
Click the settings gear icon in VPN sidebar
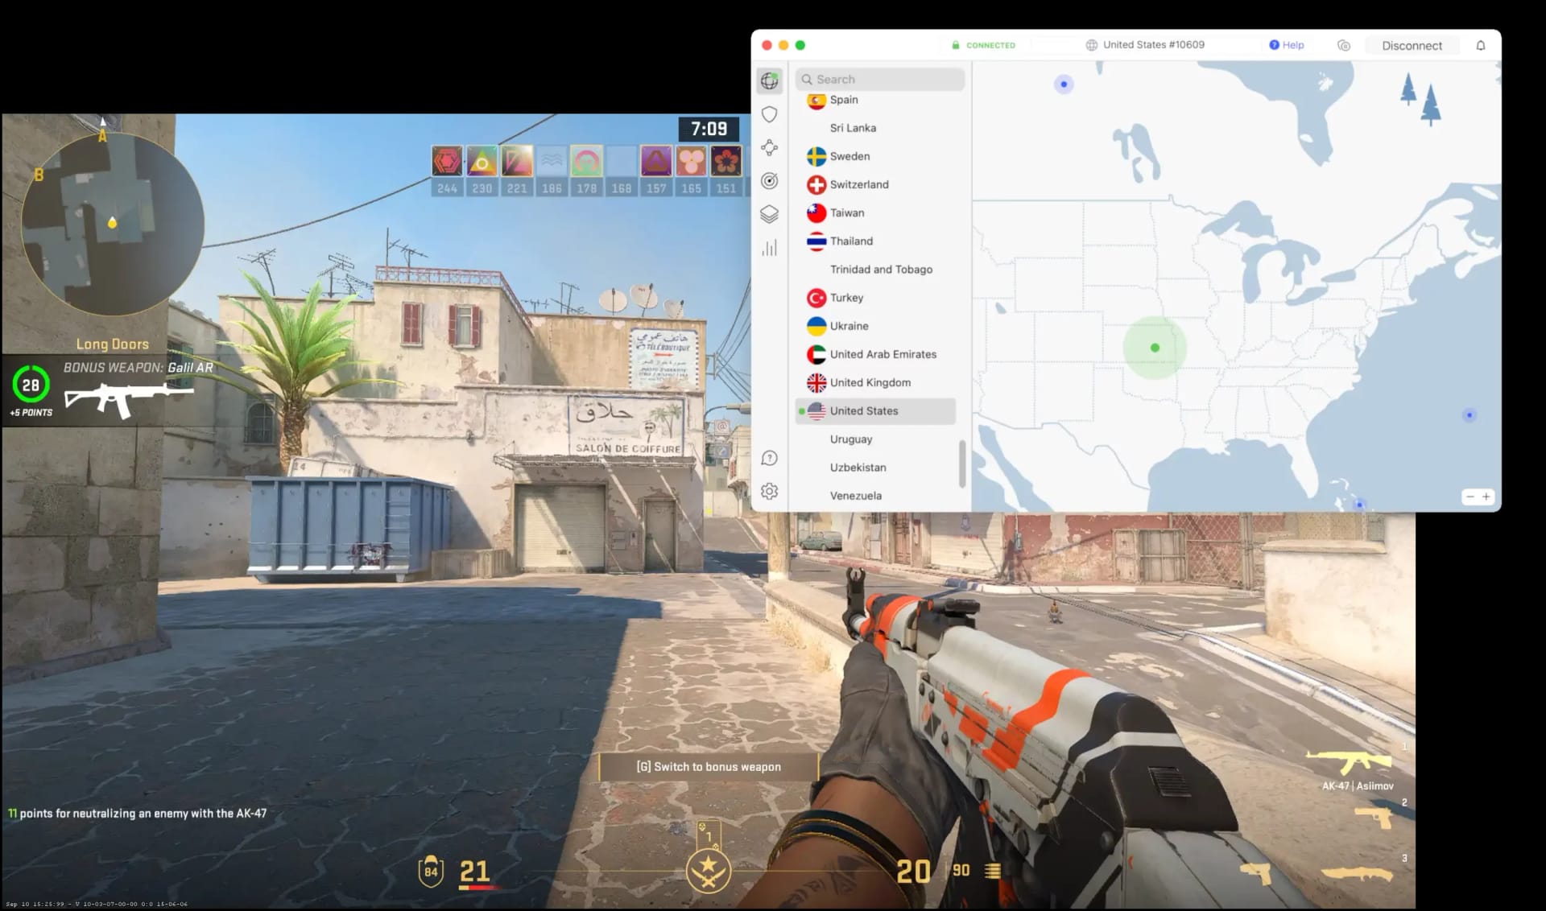pos(771,490)
